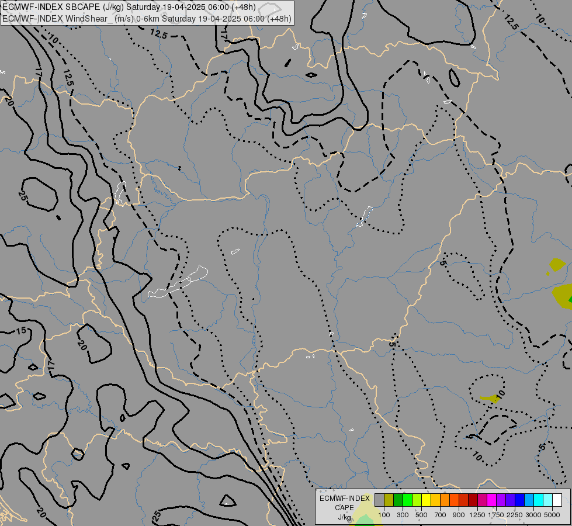Select the dark red legend swatch
The width and height of the screenshot is (572, 526).
point(473,500)
